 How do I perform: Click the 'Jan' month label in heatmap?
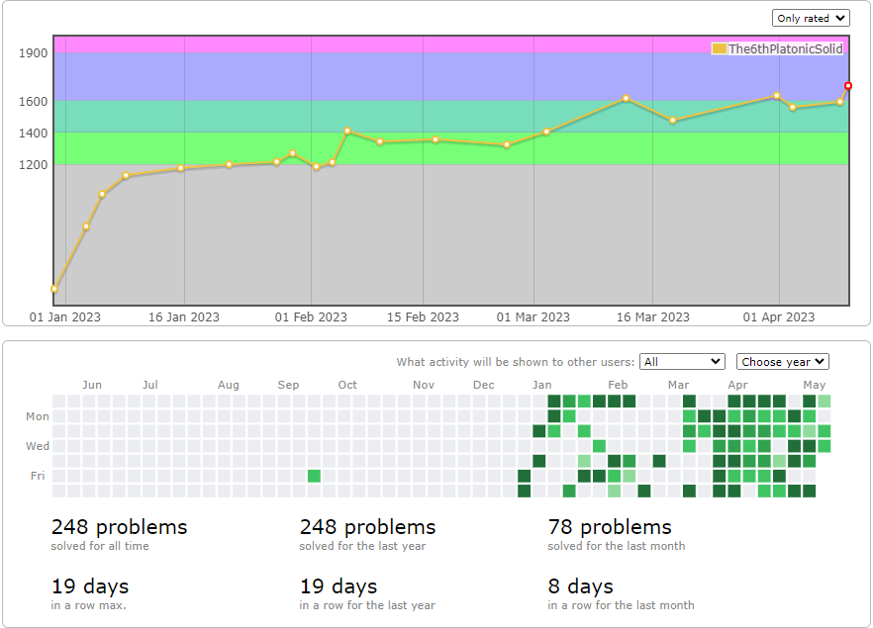(x=541, y=385)
